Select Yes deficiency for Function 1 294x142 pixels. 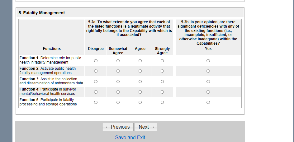[x=208, y=61]
